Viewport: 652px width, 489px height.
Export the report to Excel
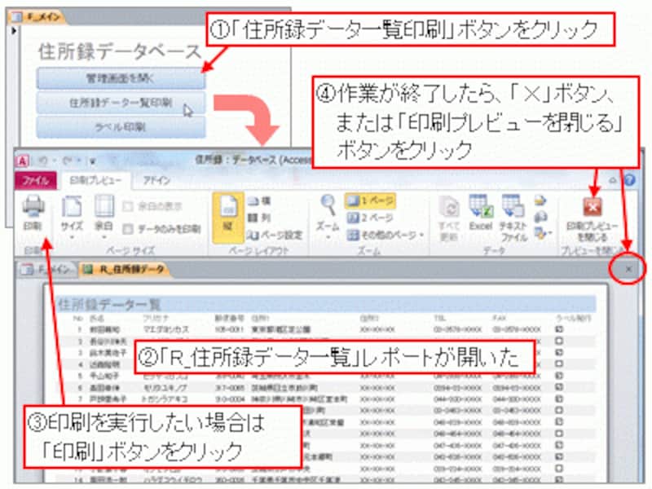tap(481, 212)
